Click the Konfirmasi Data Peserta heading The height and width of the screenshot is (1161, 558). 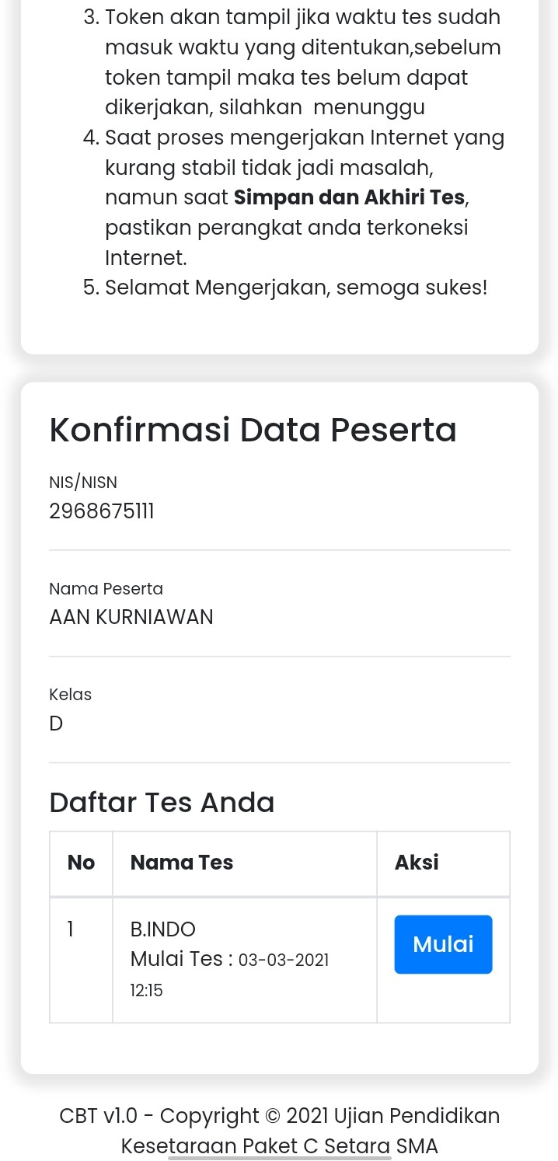coord(253,430)
